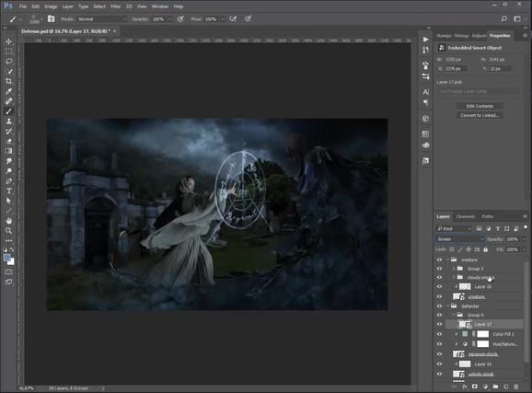Create a new group folder icon
532x393 pixels.
[495, 387]
